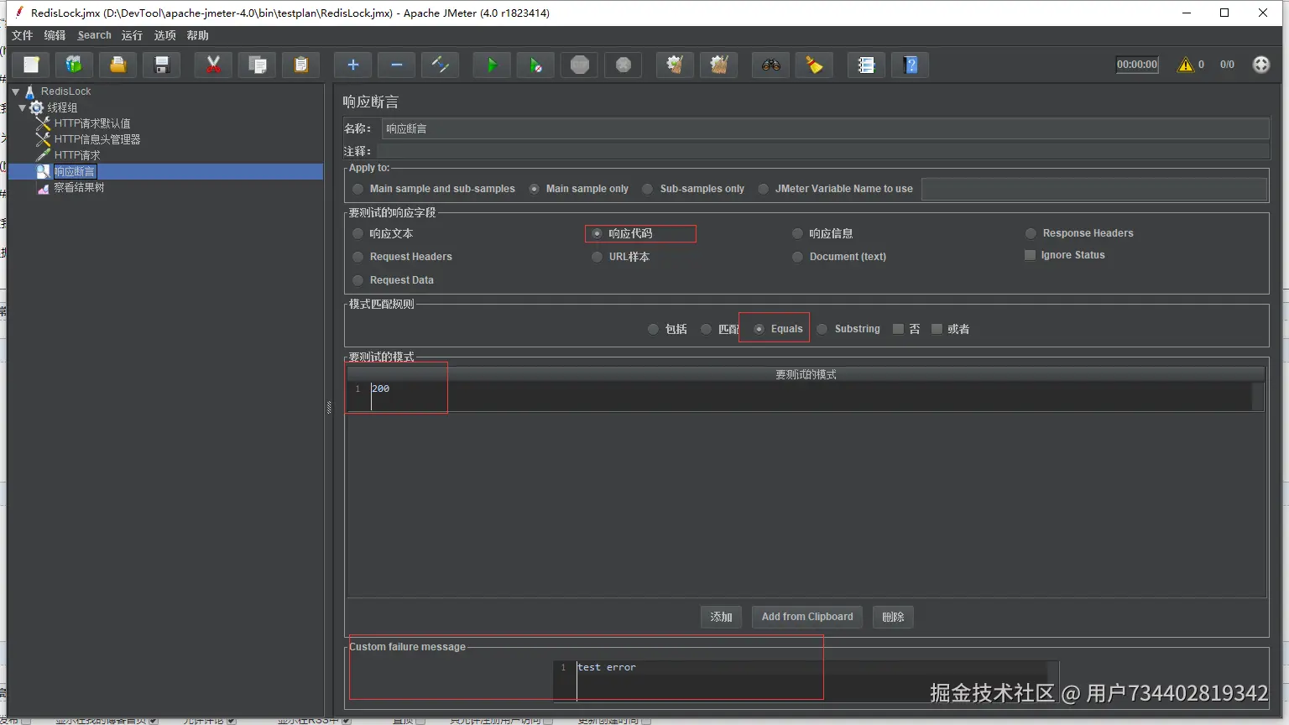The image size is (1289, 725).
Task: Select the 包括 pattern rule radio
Action: (x=653, y=329)
